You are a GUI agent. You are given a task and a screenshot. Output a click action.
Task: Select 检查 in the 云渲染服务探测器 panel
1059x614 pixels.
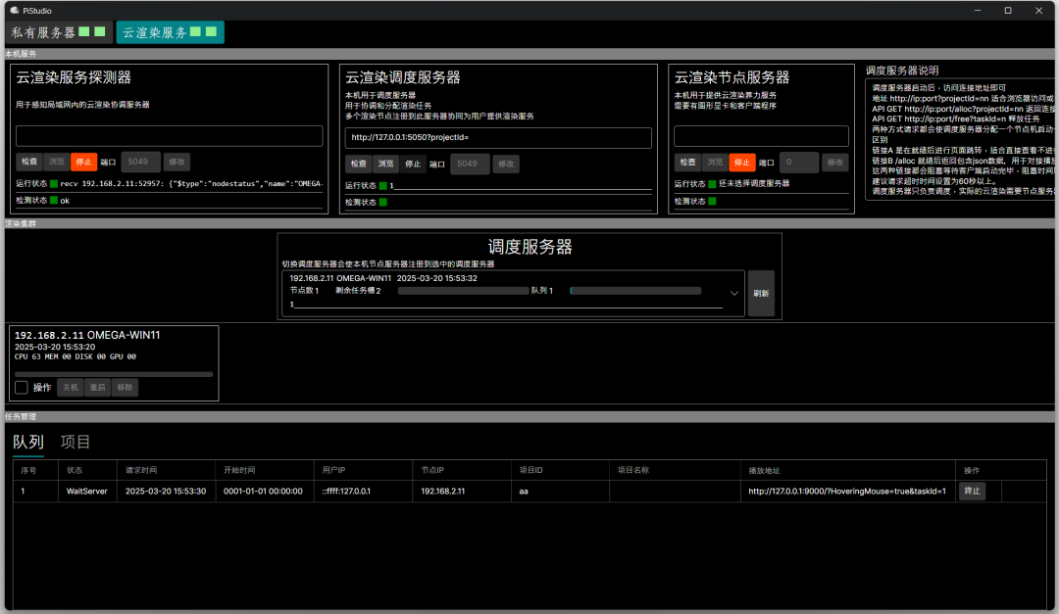tap(29, 162)
